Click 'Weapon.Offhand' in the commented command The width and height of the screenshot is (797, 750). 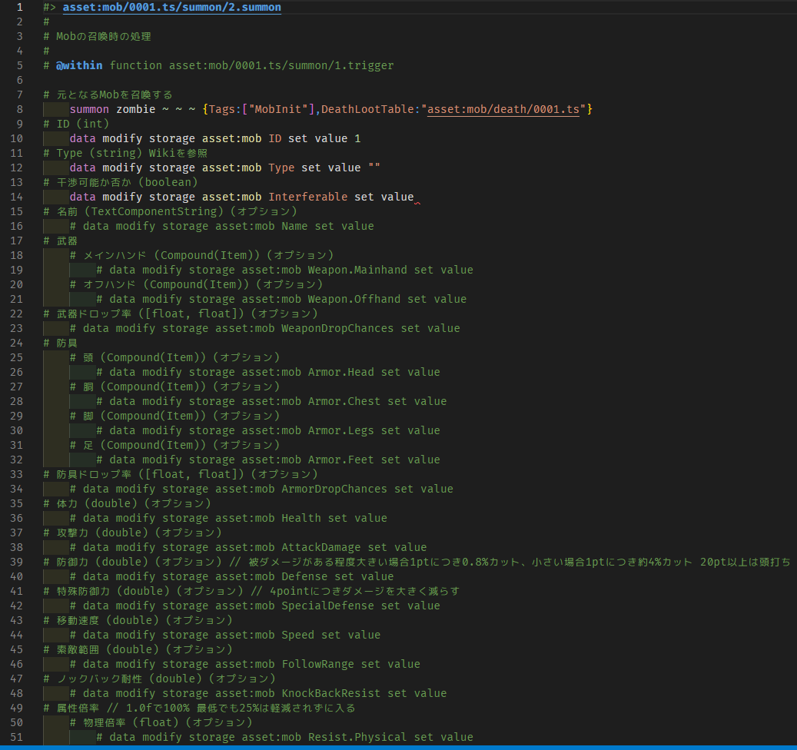pyautogui.click(x=354, y=299)
